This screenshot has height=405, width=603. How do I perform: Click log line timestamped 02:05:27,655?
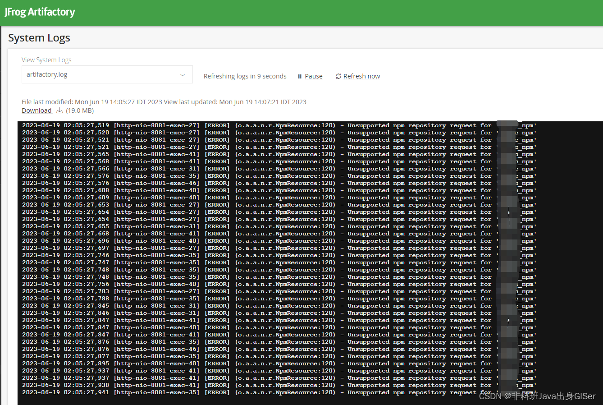click(x=279, y=226)
